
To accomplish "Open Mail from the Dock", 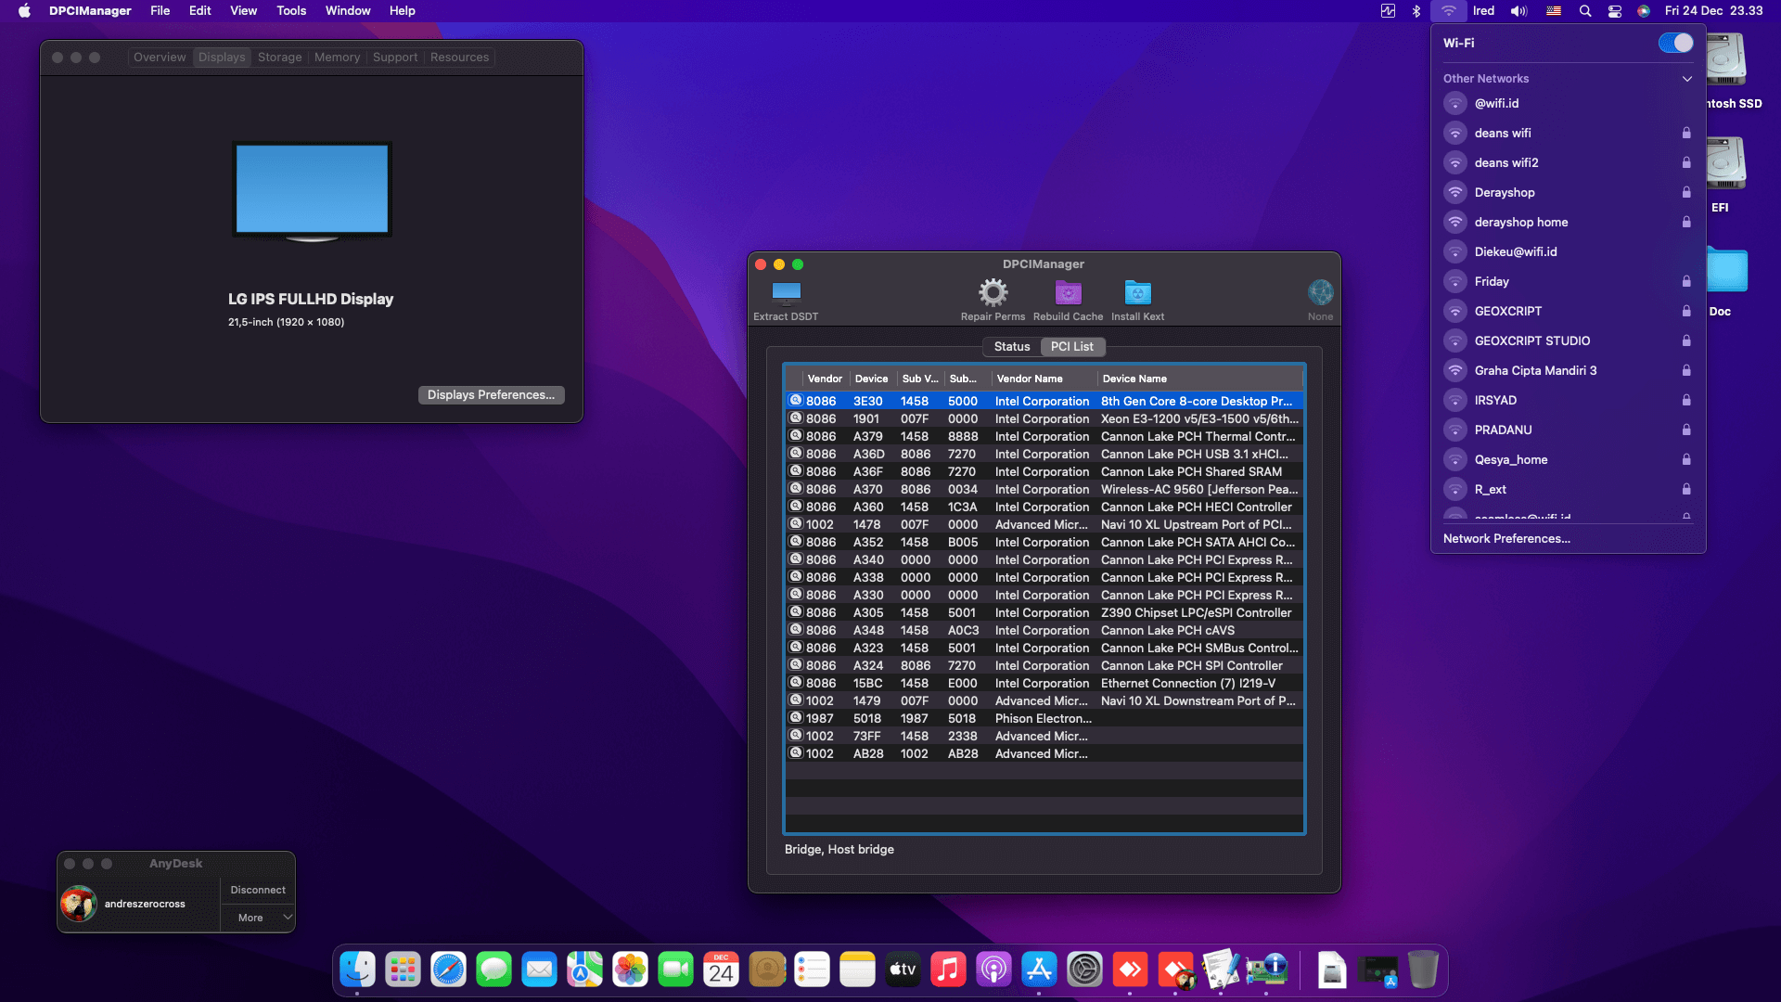I will click(x=539, y=970).
